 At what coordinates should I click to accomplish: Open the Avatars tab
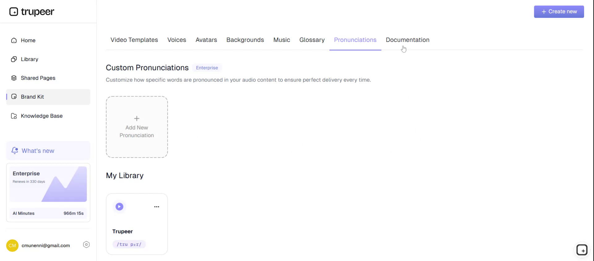(206, 40)
